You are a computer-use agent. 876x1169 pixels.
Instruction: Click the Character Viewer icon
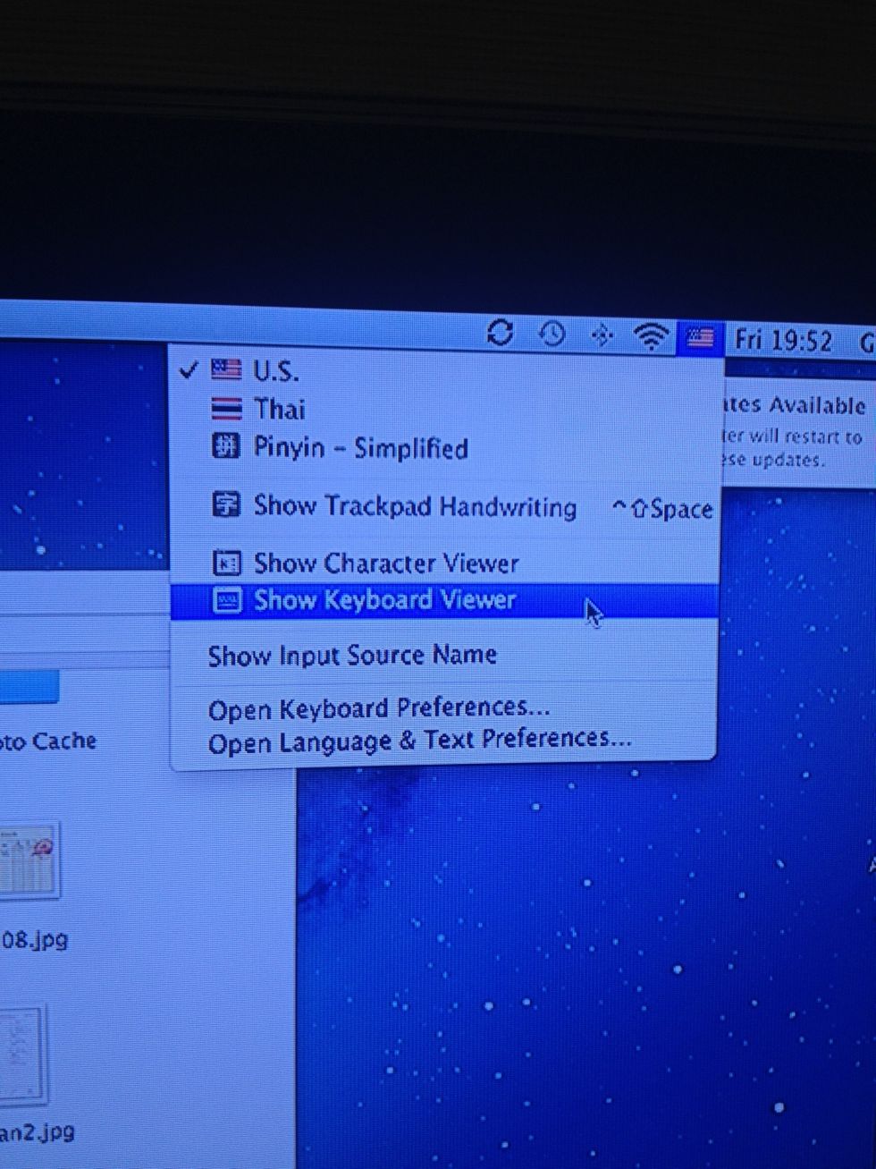click(x=229, y=562)
